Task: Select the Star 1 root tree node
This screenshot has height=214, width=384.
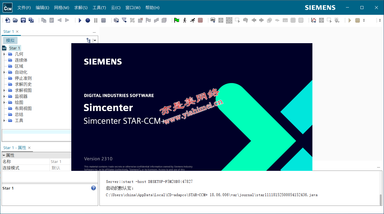Action: [x=15, y=48]
